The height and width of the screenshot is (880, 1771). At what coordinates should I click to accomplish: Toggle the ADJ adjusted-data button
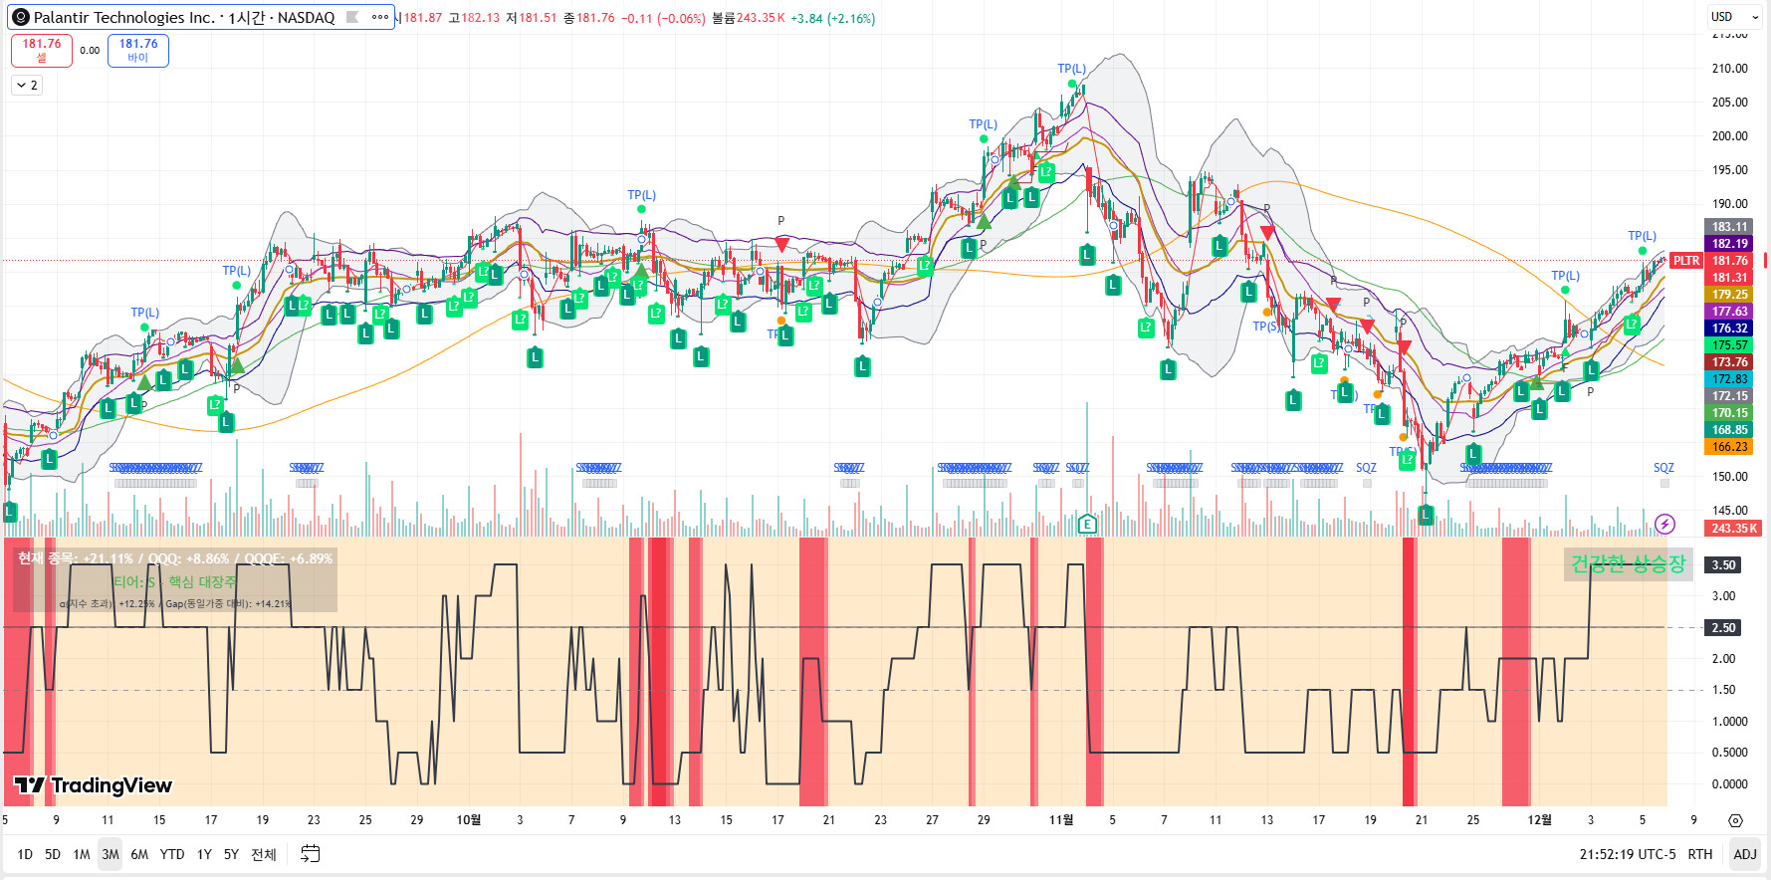tap(1745, 854)
